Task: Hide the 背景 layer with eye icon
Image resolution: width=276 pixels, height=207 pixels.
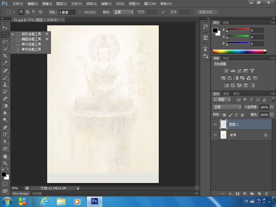Action: 215,135
